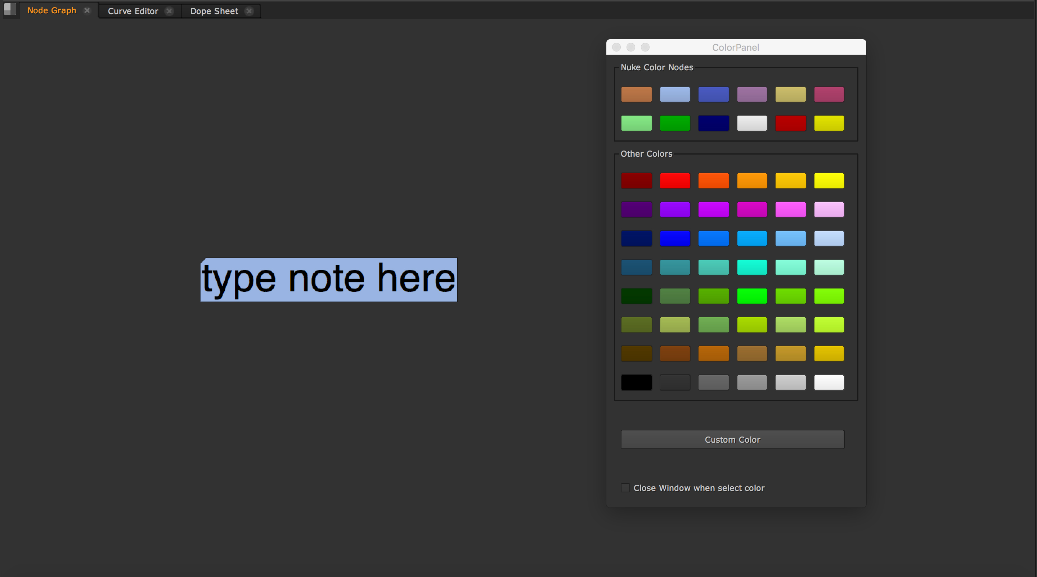Viewport: 1037px width, 577px height.
Task: Select the 'type note here' sticky note node
Action: click(329, 280)
